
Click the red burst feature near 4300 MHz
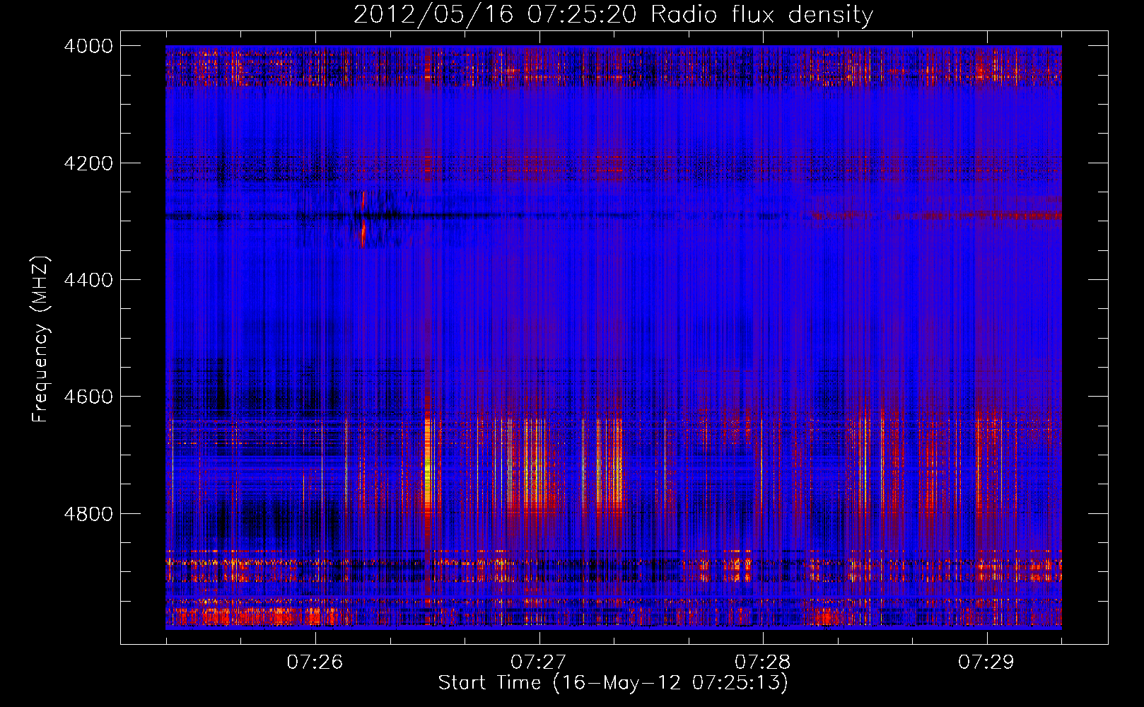pyautogui.click(x=363, y=218)
